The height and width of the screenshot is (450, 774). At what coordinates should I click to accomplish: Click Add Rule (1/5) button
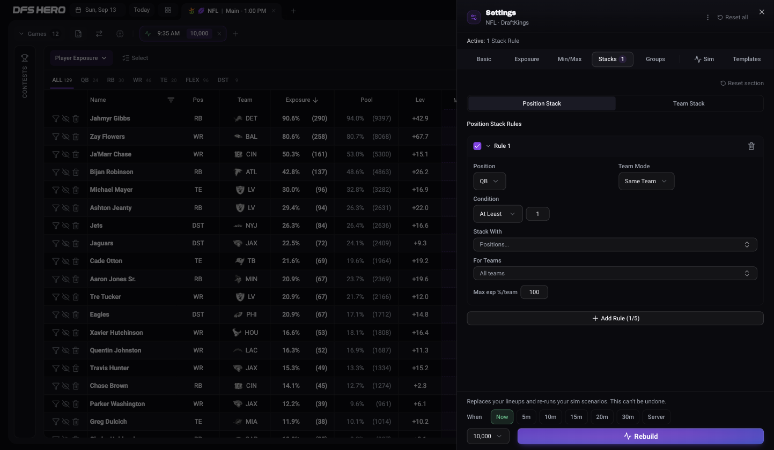615,318
